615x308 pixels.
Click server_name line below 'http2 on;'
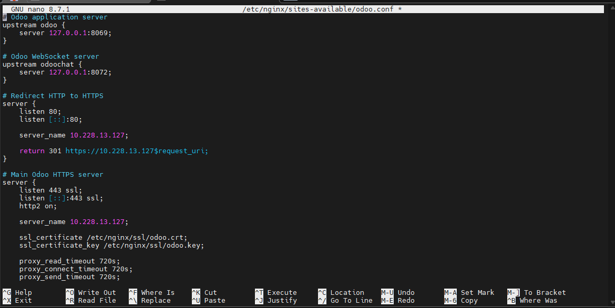[x=74, y=221]
